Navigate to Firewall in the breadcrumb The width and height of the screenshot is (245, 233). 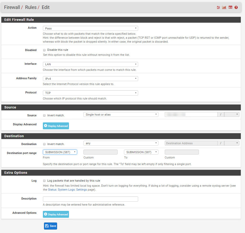point(12,7)
